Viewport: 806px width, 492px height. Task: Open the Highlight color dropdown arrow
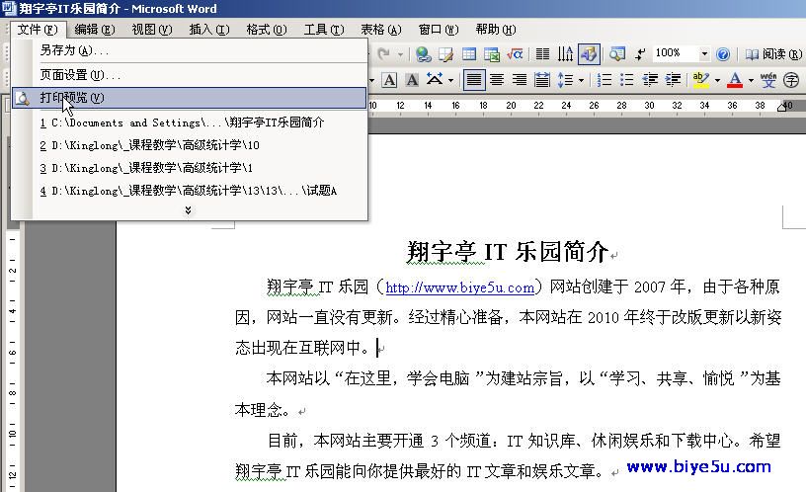click(717, 80)
